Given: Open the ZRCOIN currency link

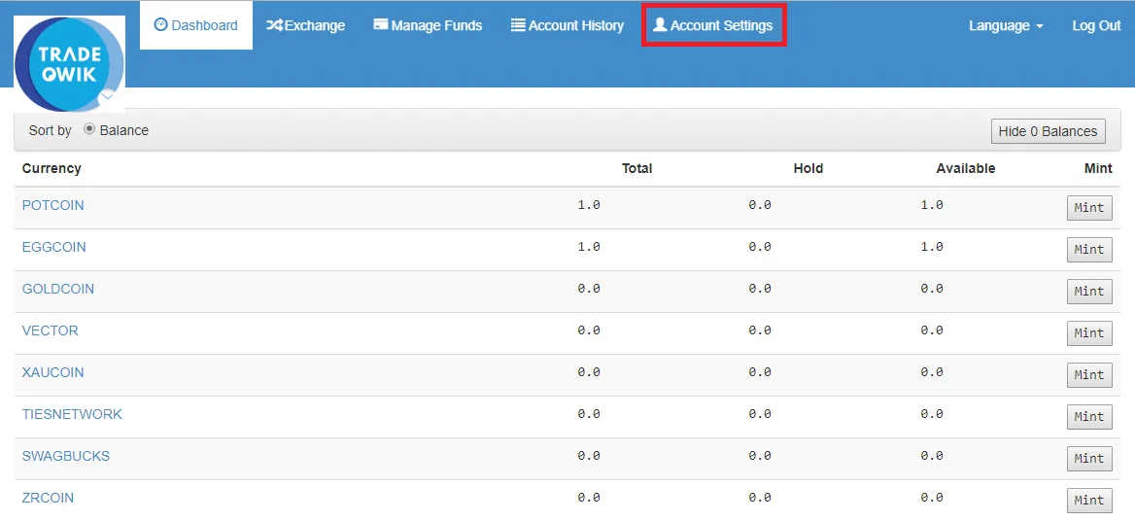Looking at the screenshot, I should (x=48, y=499).
